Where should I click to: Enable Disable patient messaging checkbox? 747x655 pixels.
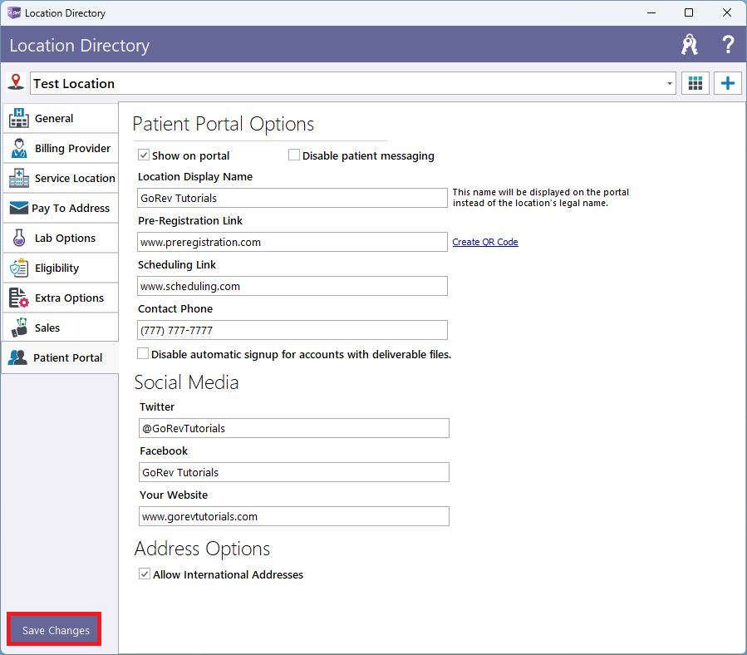click(x=294, y=155)
